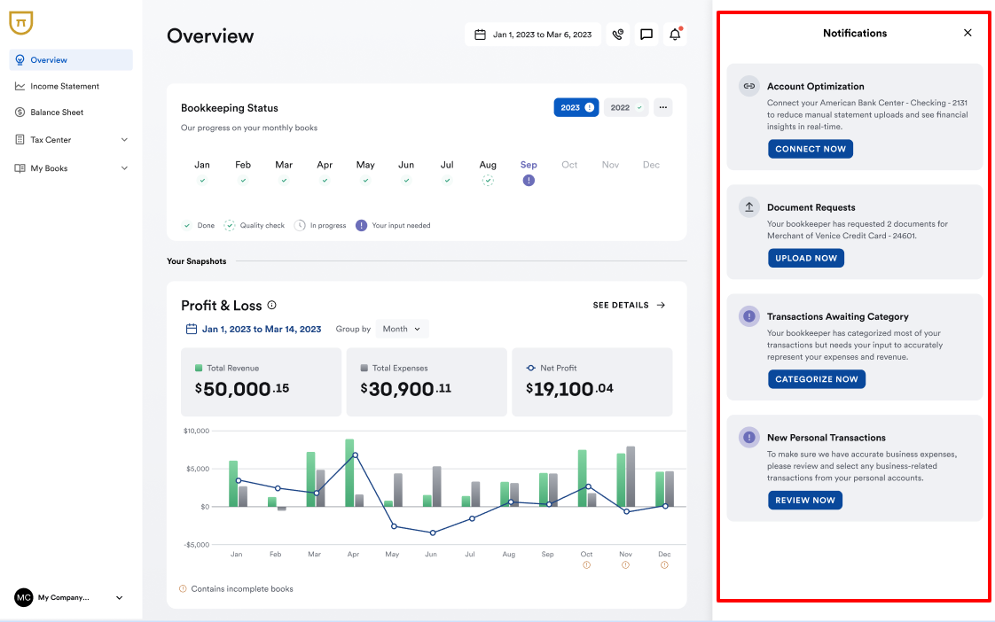
Task: Click the April net profit data point
Action: [x=355, y=455]
